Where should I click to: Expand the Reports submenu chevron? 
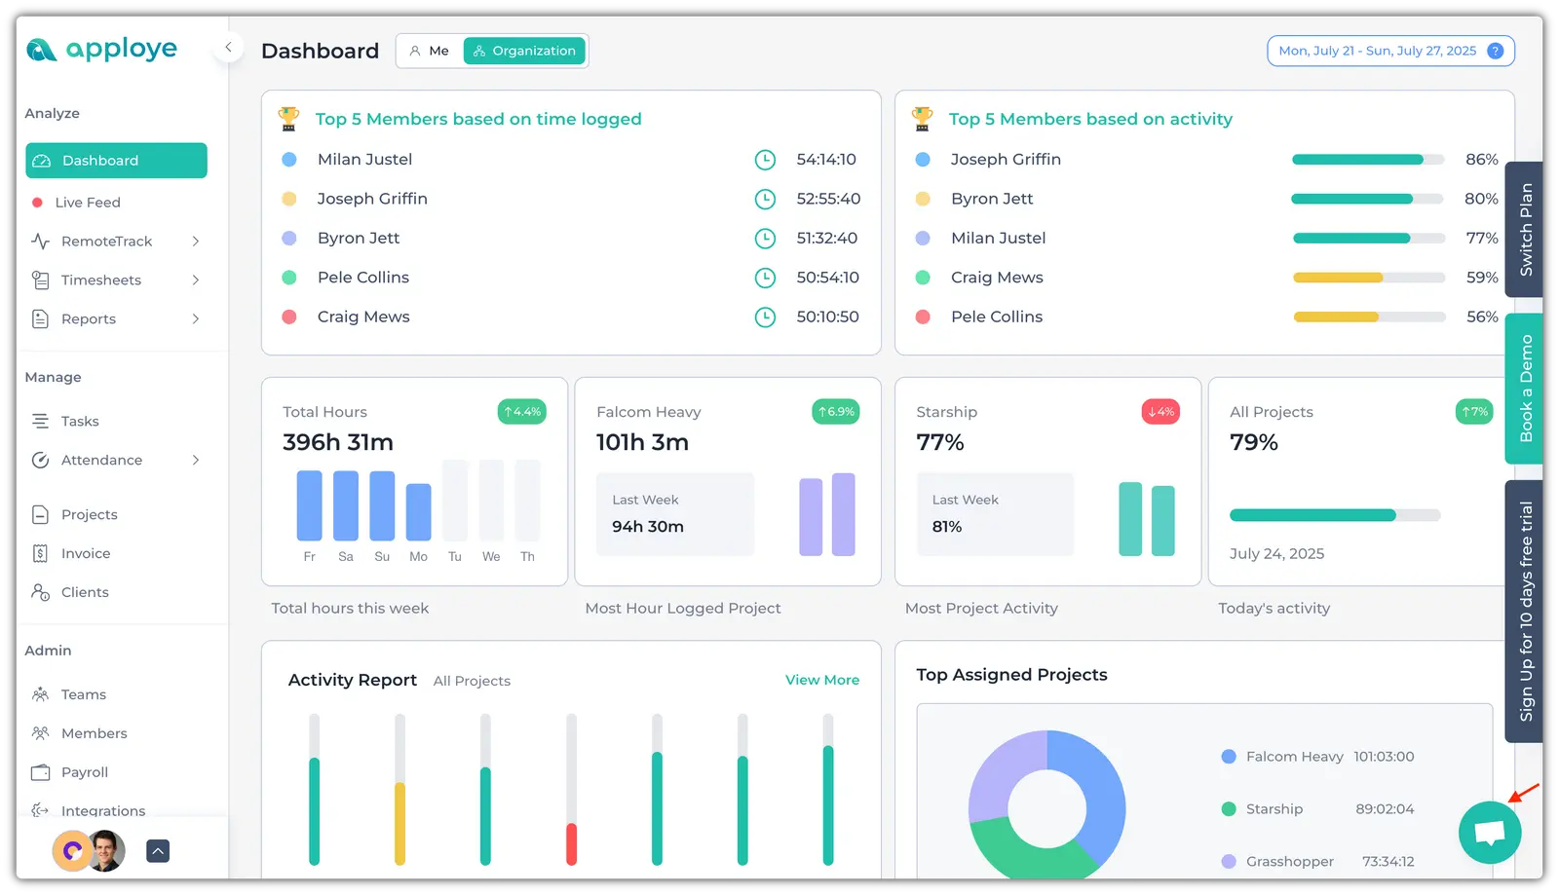click(196, 318)
